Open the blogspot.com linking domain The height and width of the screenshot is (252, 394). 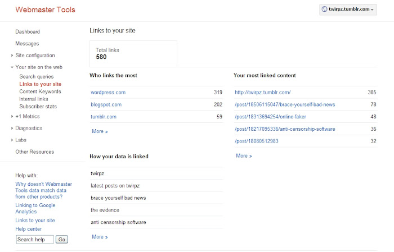tap(106, 104)
